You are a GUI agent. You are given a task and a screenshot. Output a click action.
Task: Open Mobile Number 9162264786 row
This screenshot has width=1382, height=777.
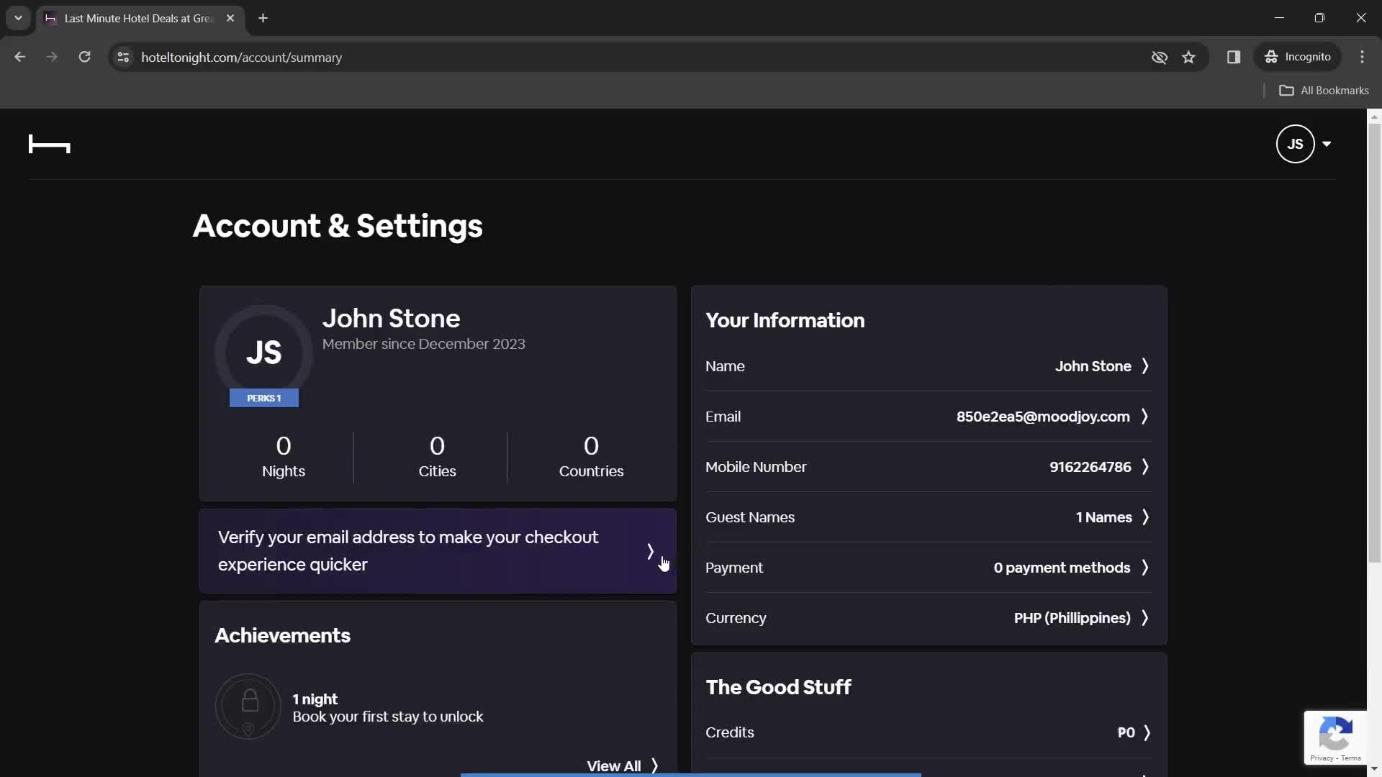pyautogui.click(x=928, y=467)
